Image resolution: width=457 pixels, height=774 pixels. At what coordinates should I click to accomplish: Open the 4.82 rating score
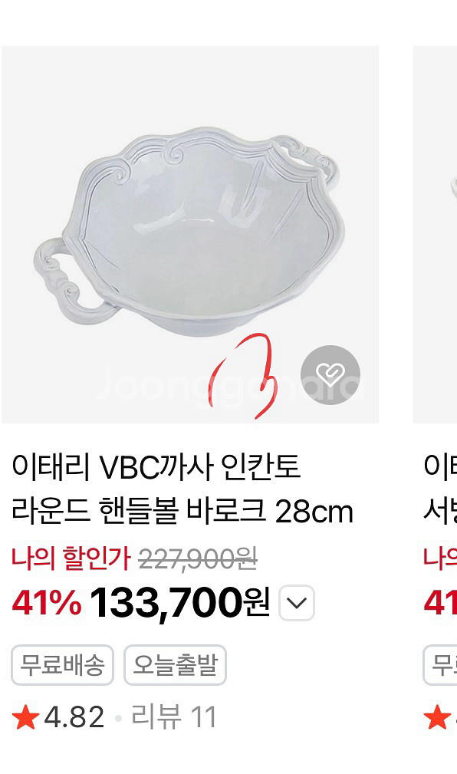[x=74, y=717]
